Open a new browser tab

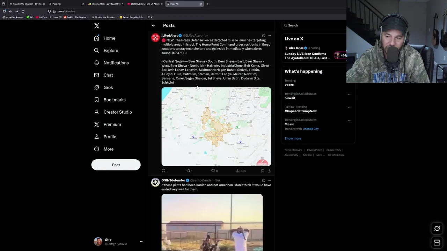207,4
